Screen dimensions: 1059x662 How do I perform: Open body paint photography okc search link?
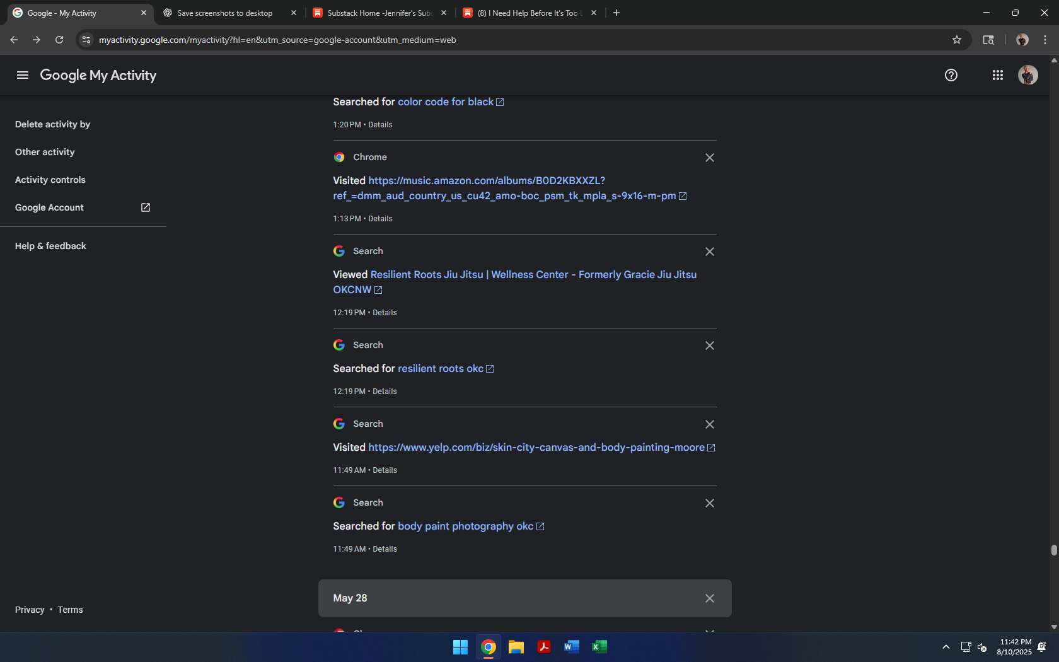465,526
